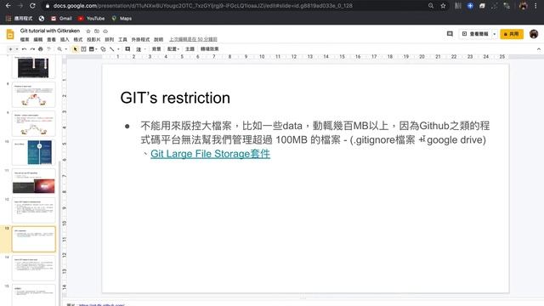The height and width of the screenshot is (306, 544).
Task: Click the yellow share button
Action: pos(512,34)
